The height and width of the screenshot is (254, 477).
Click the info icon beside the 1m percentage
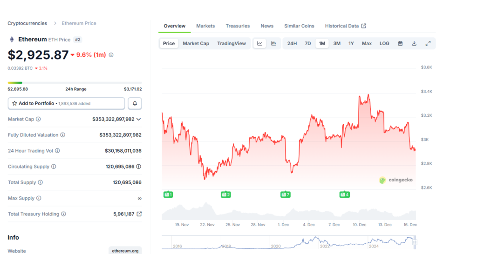[x=111, y=55]
